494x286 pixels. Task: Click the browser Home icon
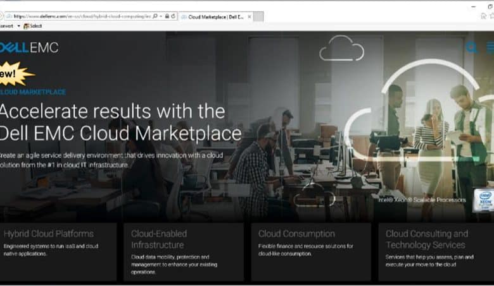pos(484,16)
